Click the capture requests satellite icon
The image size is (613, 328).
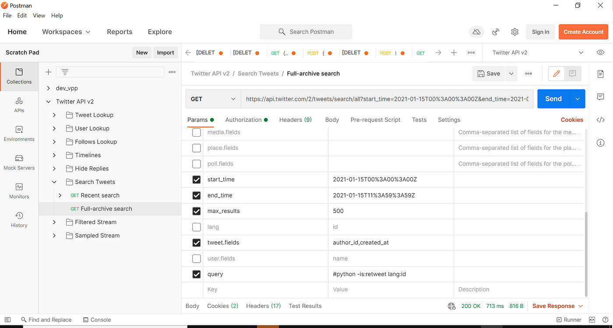pos(496,32)
